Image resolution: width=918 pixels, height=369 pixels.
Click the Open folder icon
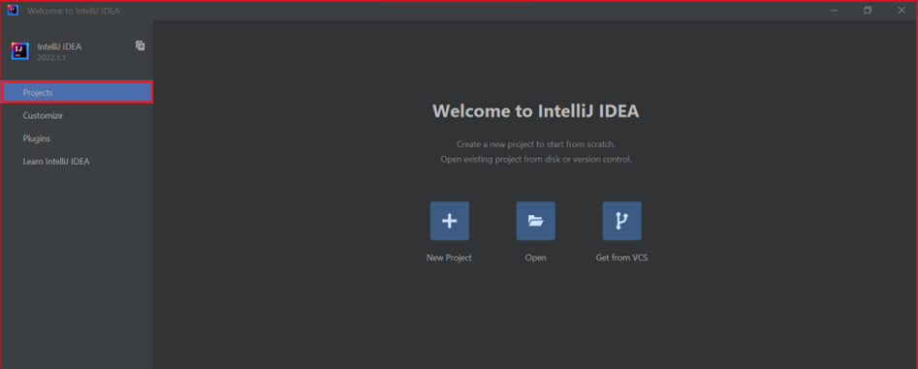point(535,221)
